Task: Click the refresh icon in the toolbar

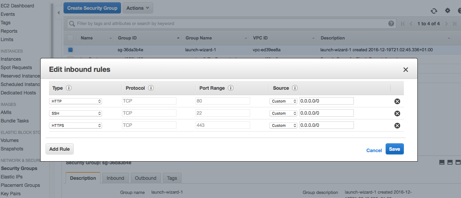Action: click(434, 11)
